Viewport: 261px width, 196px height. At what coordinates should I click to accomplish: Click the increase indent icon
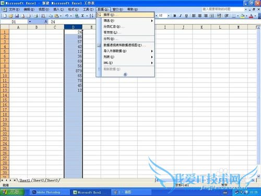(x=227, y=16)
